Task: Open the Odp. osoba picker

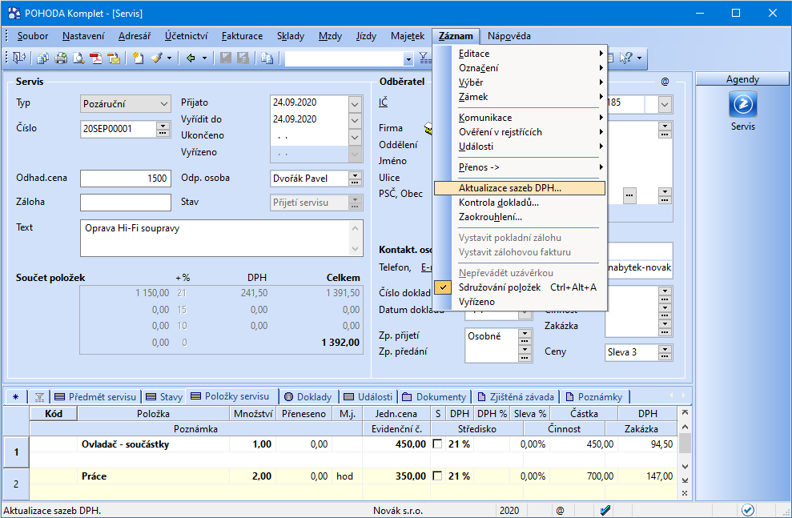Action: 355,179
